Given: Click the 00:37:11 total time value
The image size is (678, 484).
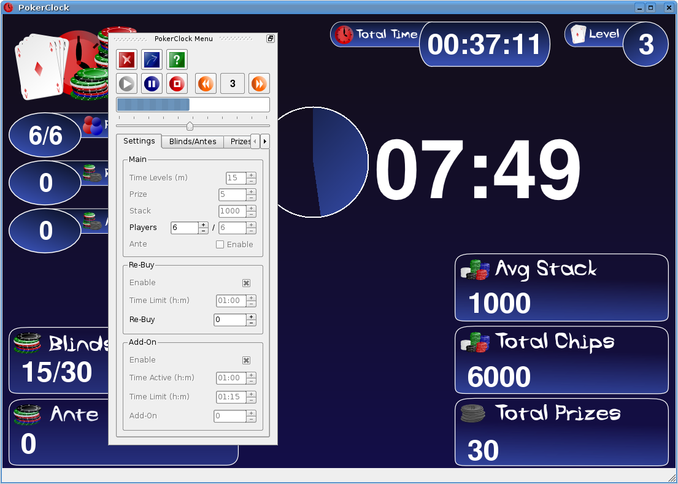Looking at the screenshot, I should [x=484, y=45].
